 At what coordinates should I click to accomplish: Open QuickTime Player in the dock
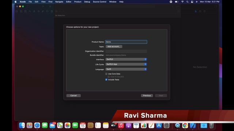point(177,125)
